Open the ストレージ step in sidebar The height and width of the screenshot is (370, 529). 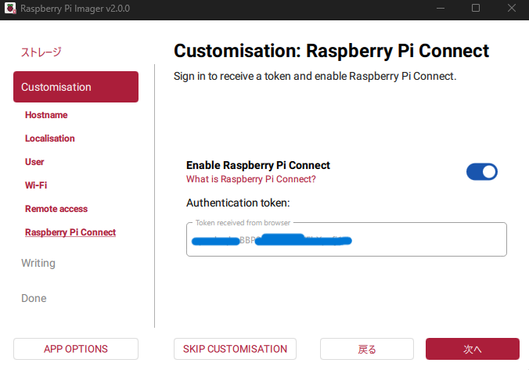click(x=41, y=52)
